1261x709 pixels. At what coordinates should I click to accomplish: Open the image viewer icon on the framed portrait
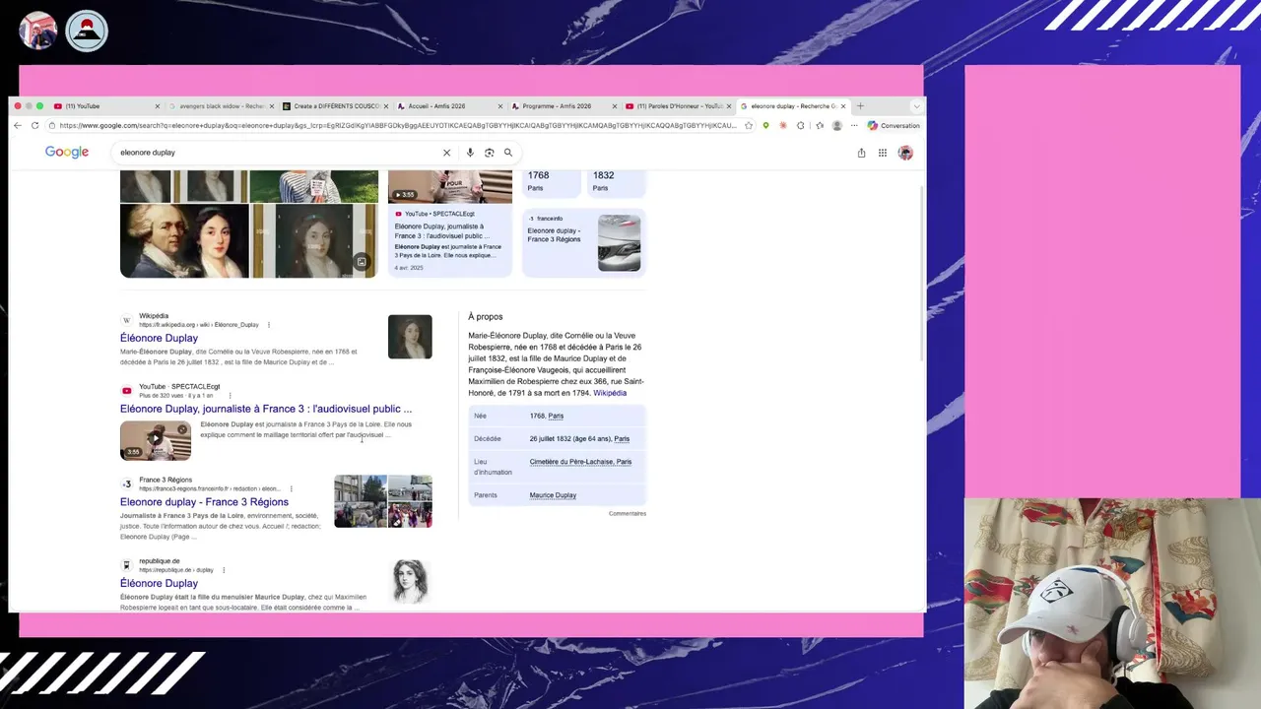tap(362, 261)
